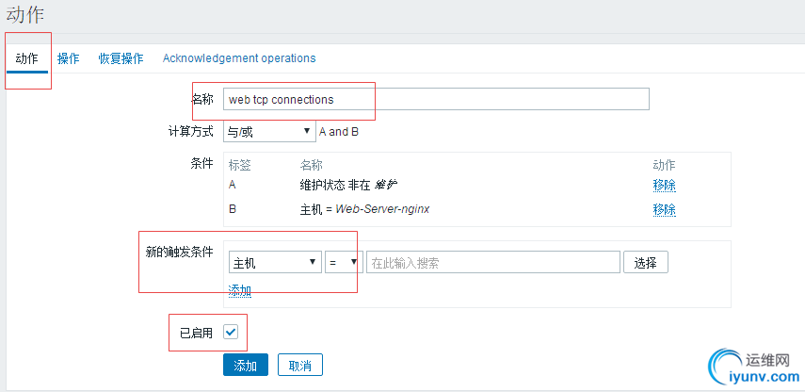Open the = operator dropdown
This screenshot has width=805, height=392.
coord(344,262)
